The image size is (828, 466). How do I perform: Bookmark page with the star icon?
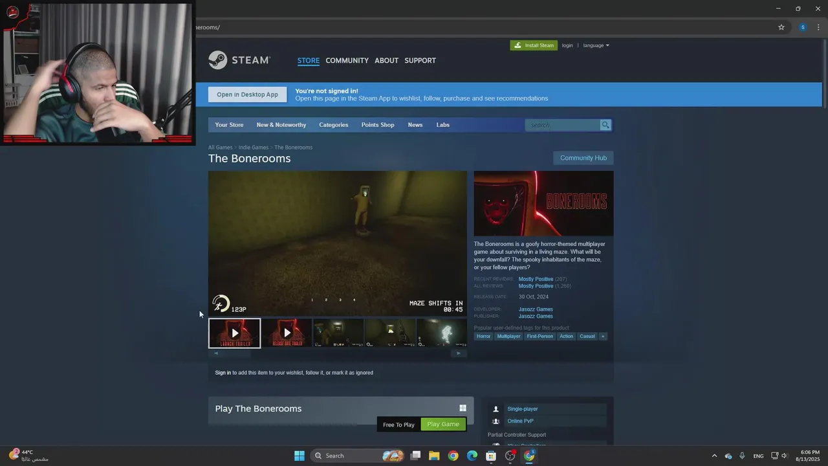point(781,27)
